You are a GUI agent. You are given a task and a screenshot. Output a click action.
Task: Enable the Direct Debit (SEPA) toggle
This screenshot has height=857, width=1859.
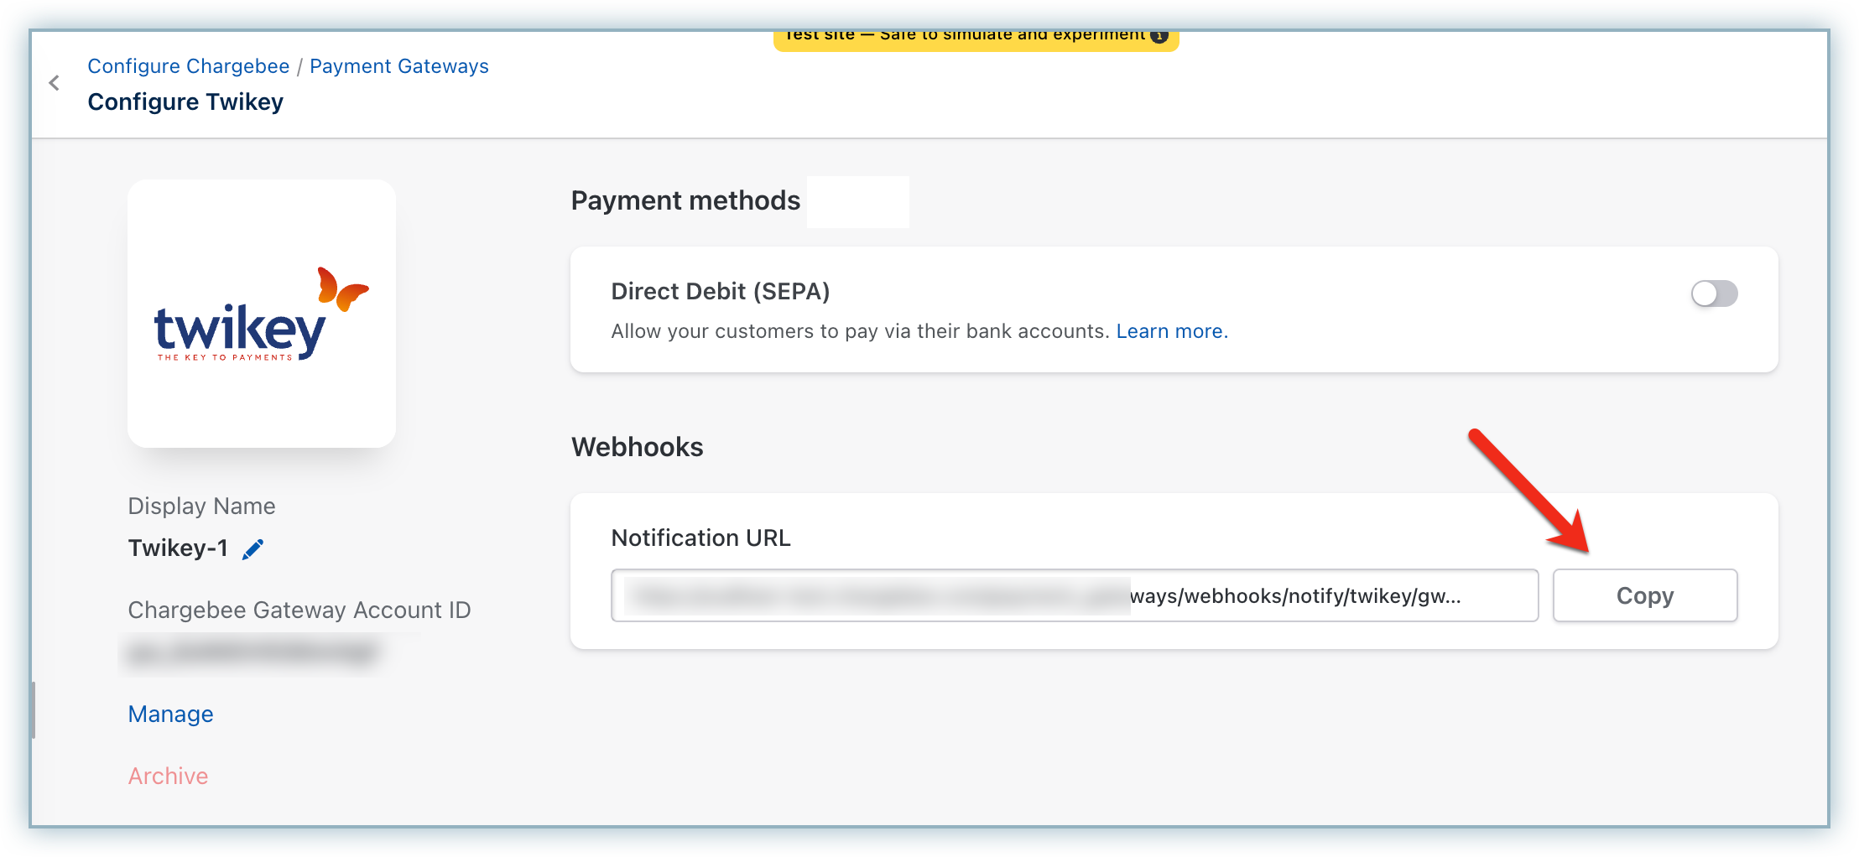pos(1714,293)
